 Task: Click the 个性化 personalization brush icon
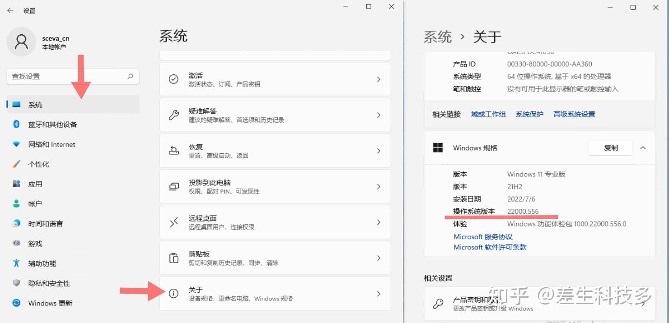click(16, 164)
